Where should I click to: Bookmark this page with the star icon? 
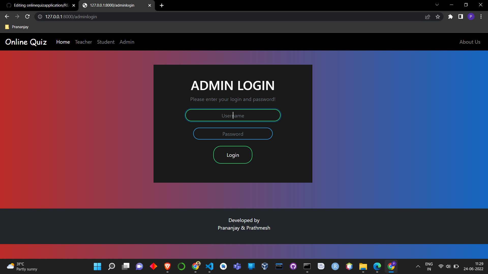click(x=438, y=16)
